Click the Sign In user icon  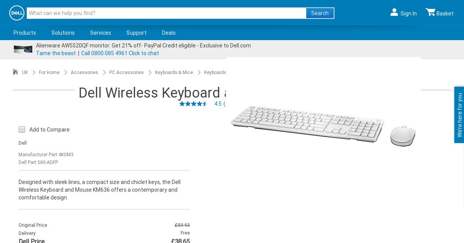point(394,13)
